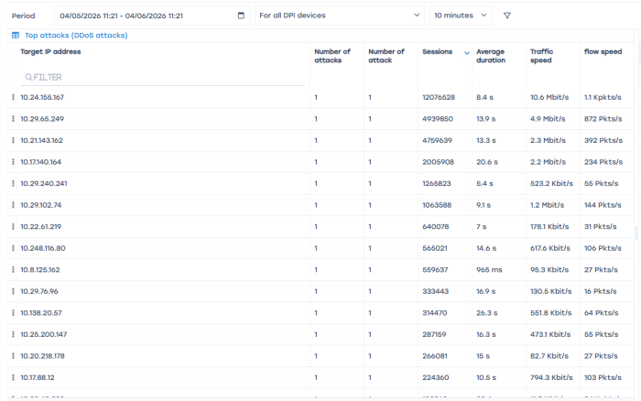
Task: Click sessions value 12076528
Action: [x=439, y=97]
